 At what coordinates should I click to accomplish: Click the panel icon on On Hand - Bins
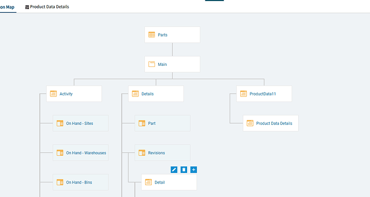pos(60,182)
